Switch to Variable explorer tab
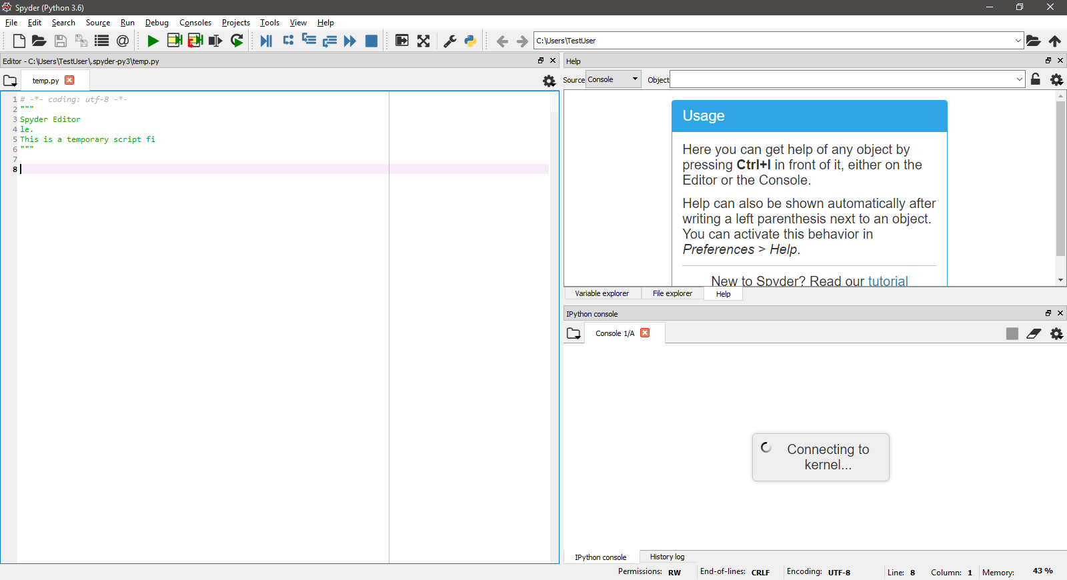The height and width of the screenshot is (580, 1067). pos(602,293)
